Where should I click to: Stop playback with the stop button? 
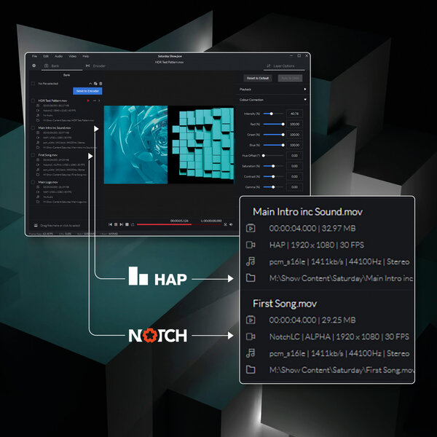pyautogui.click(x=127, y=224)
